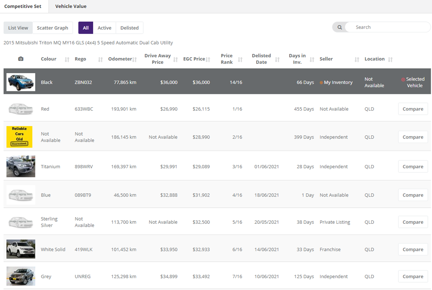Open the blue Triton ZBN032 thumbnail
Viewport: 432px width, 290px height.
tap(21, 82)
